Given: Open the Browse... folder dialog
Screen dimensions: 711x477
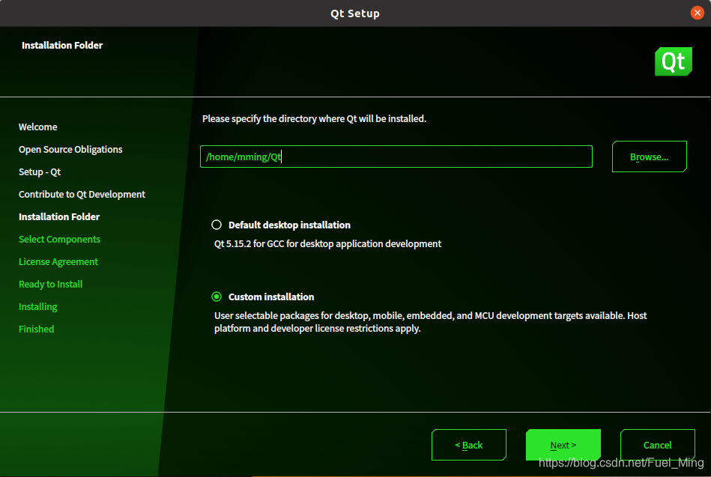Looking at the screenshot, I should (649, 157).
